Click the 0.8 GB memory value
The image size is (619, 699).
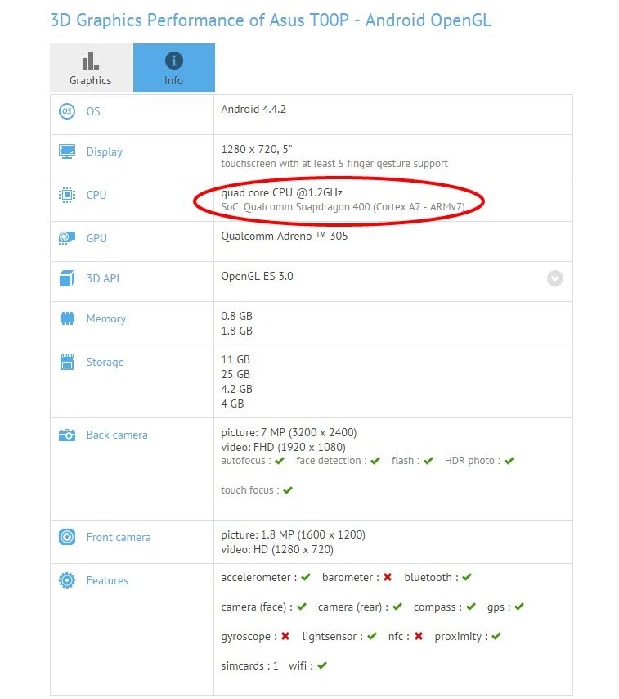236,316
